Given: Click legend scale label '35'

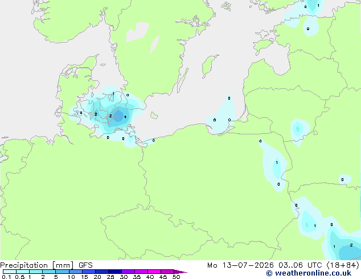Looking at the screenshot, I should (137, 277).
